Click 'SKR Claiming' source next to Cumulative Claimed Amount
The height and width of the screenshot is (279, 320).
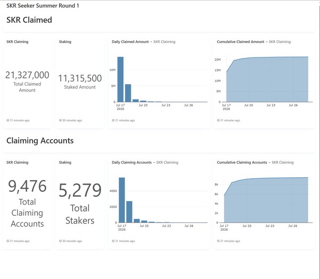pyautogui.click(x=279, y=42)
